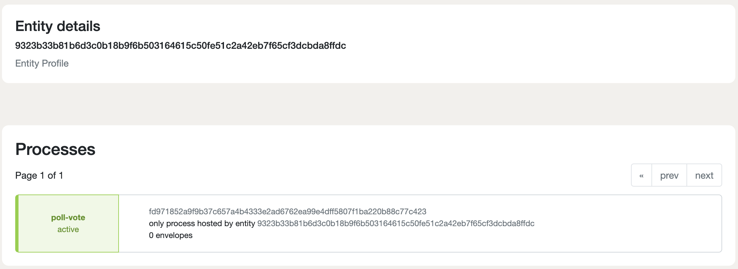Click gray gap between the two cards

tap(369, 104)
